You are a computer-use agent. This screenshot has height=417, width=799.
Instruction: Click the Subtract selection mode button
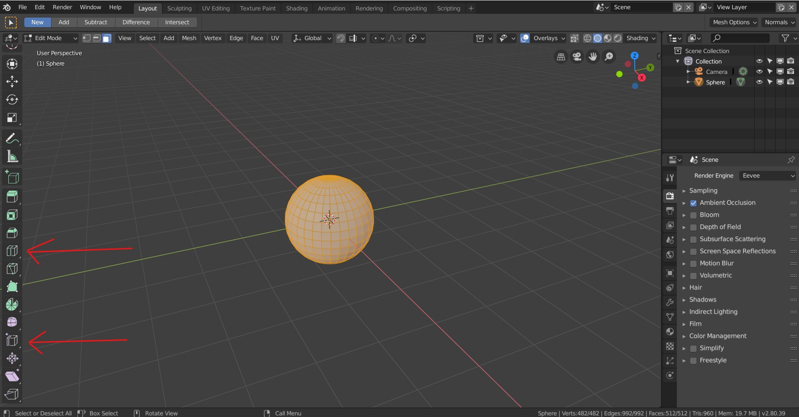[96, 22]
